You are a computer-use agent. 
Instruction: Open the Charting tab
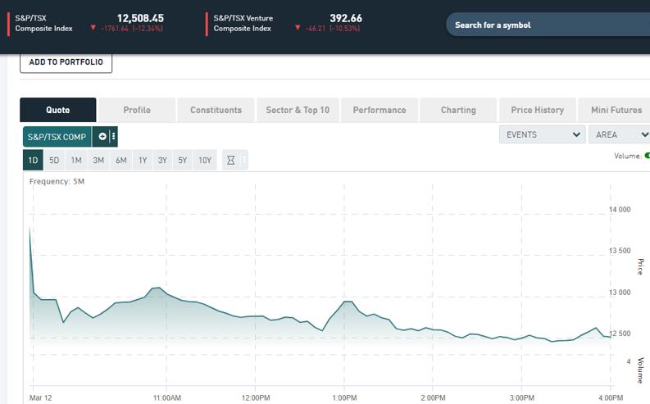click(458, 110)
